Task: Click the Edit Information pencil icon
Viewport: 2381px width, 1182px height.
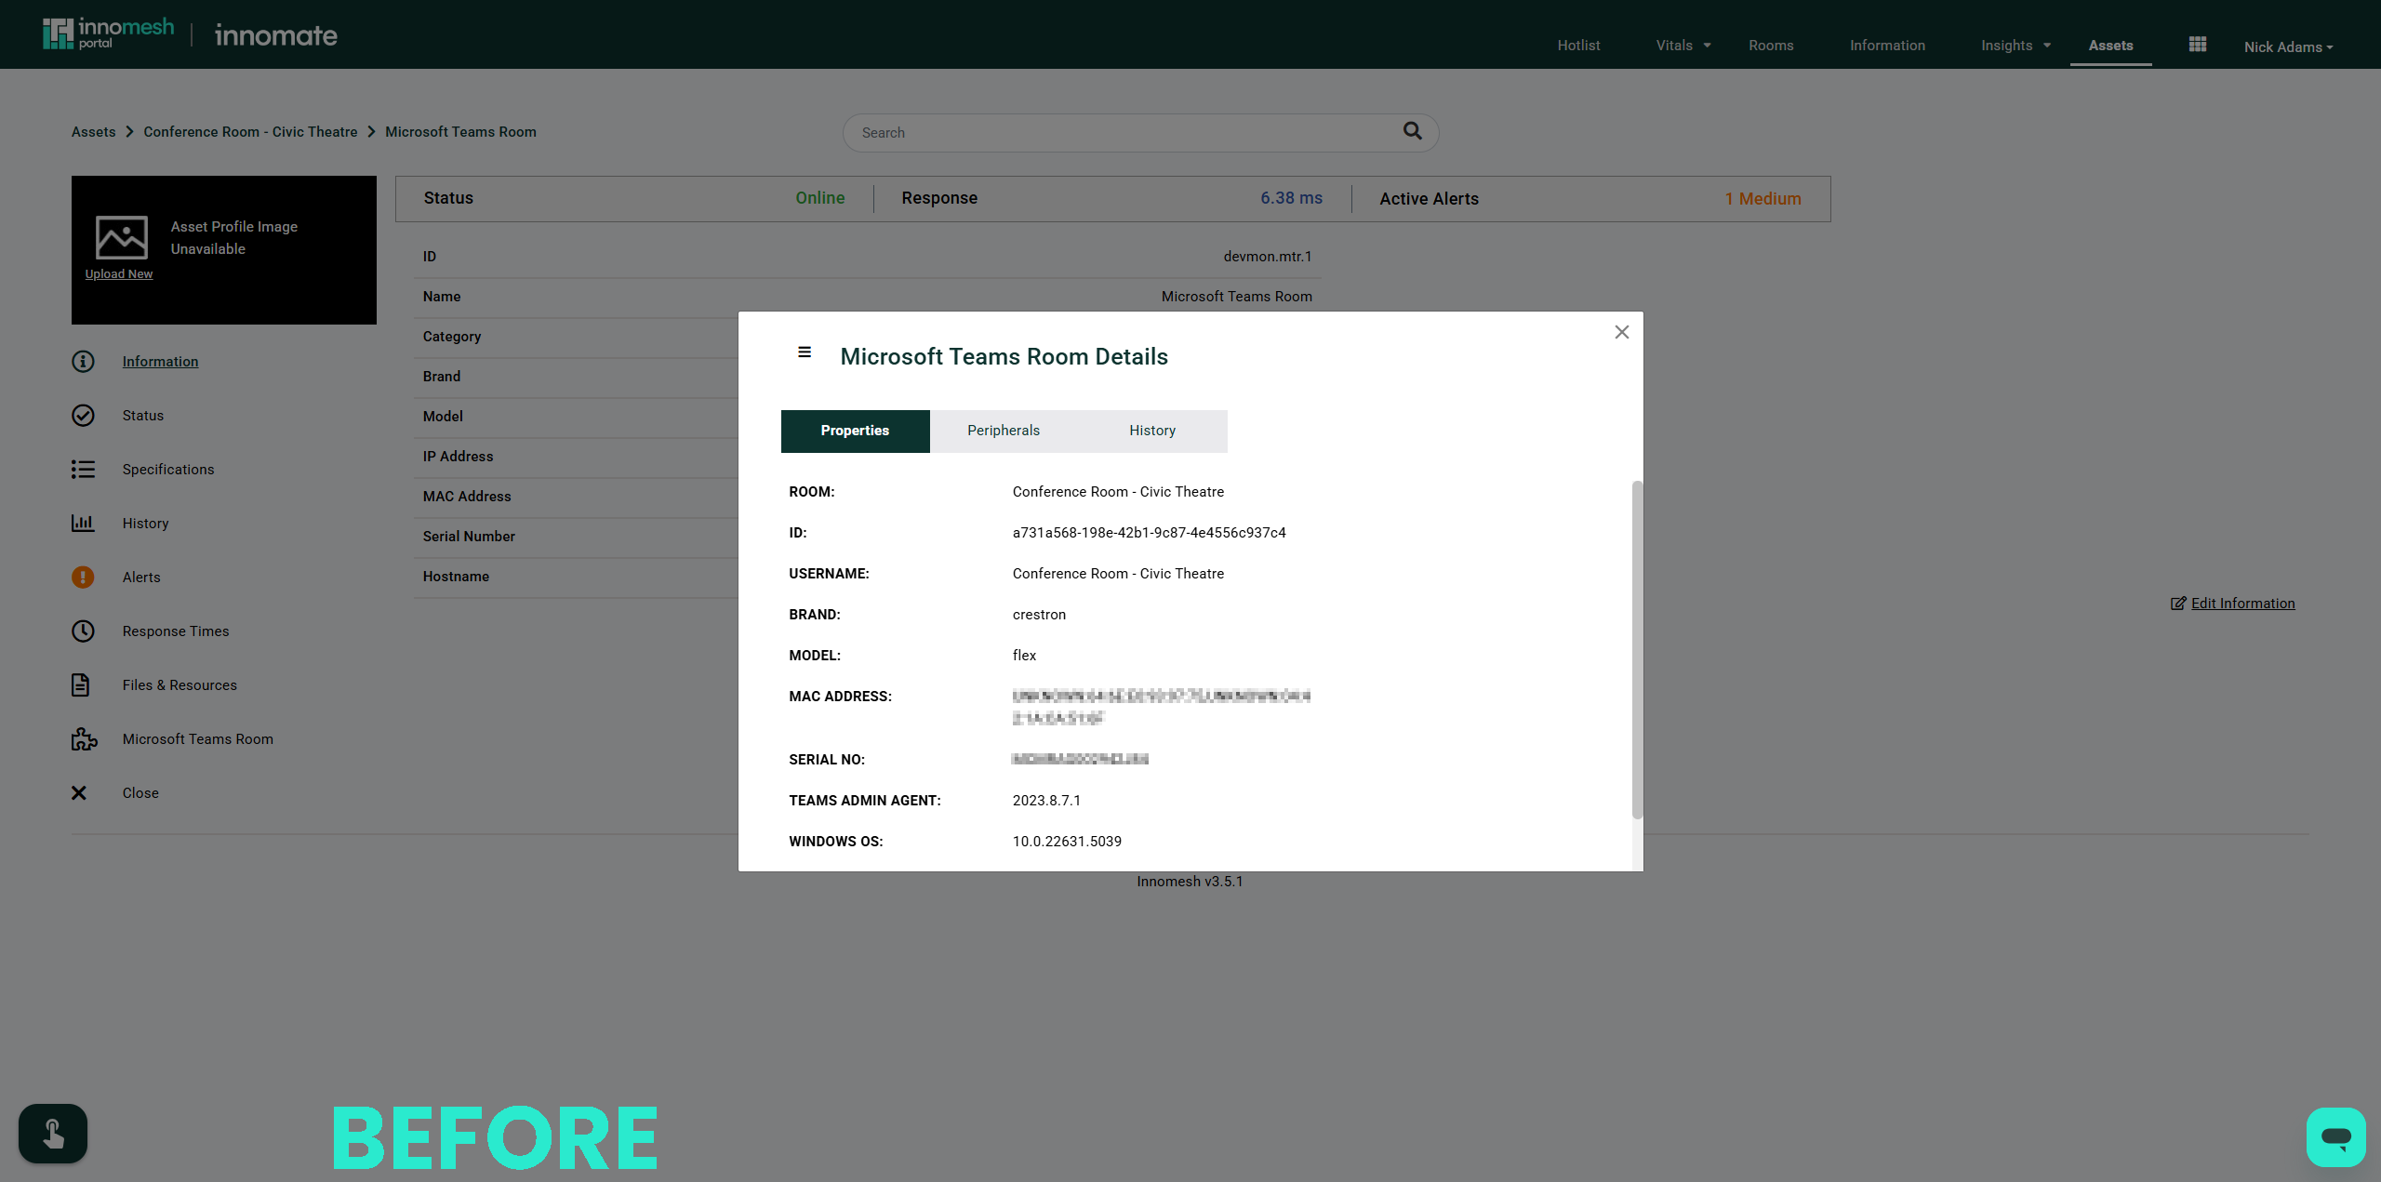Action: (2178, 604)
